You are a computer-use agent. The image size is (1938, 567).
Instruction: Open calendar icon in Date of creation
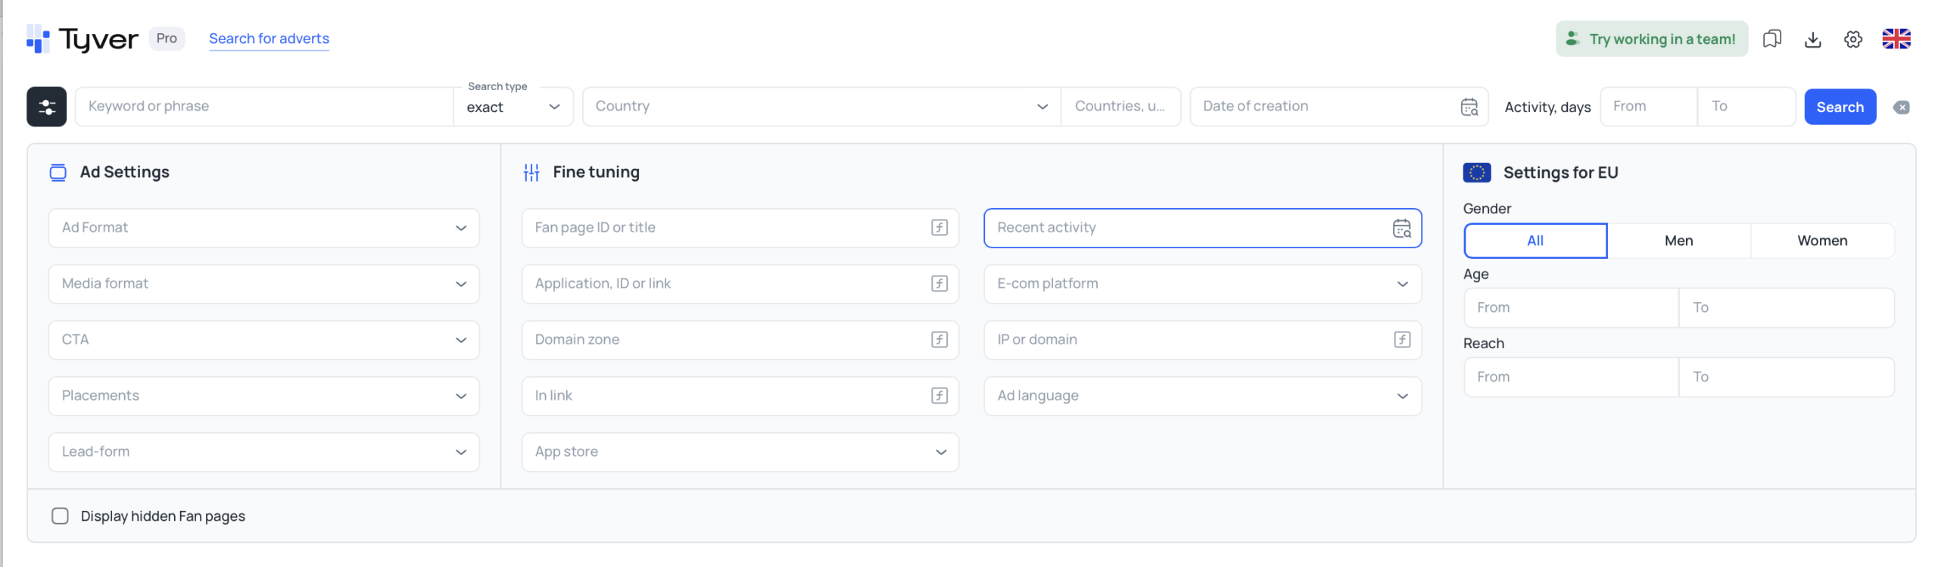click(1469, 107)
